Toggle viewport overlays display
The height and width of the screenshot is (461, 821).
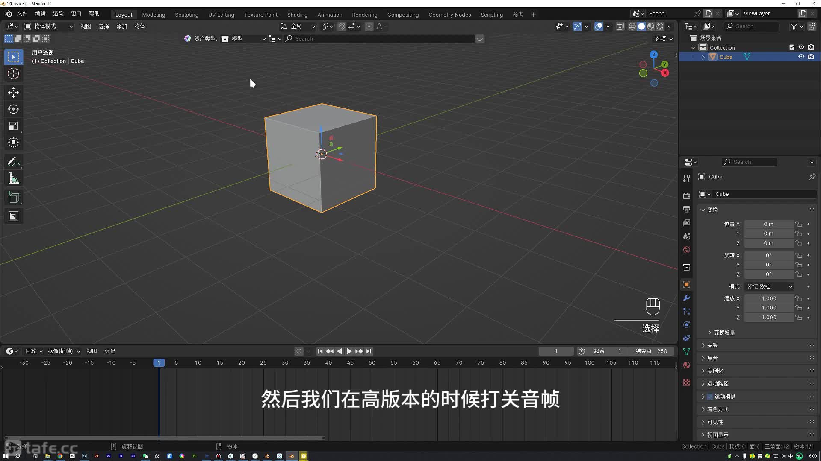[599, 26]
